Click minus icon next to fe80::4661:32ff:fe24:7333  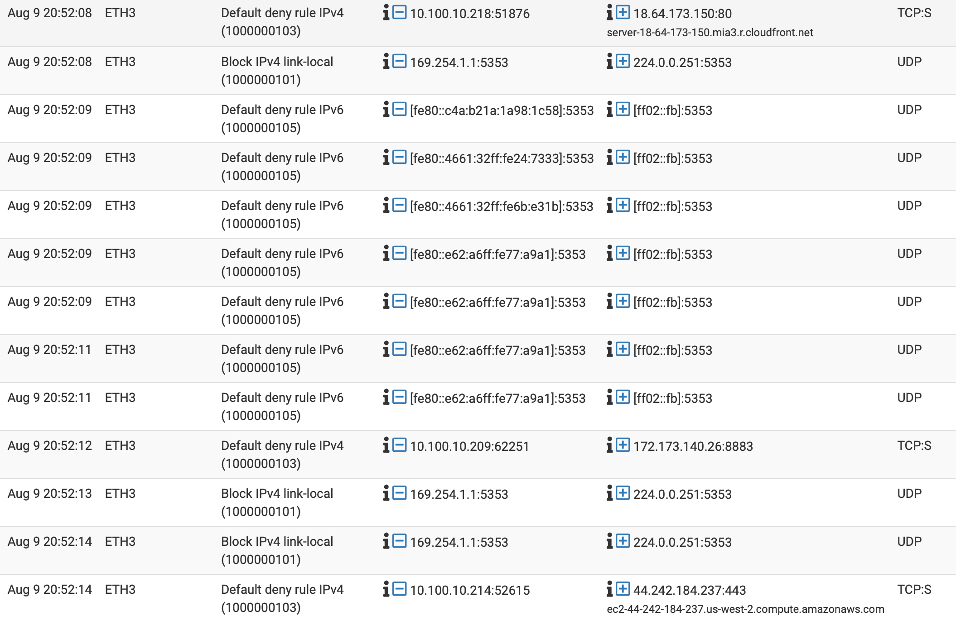[399, 157]
